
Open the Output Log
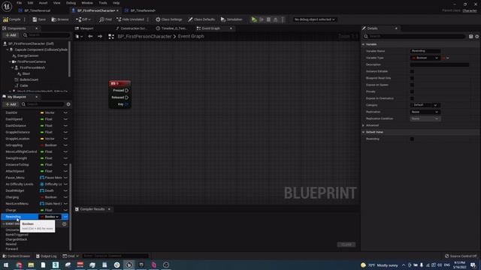(x=47, y=256)
